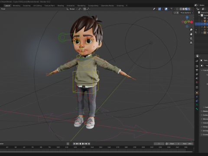The image size is (208, 156).
Task: Open the shading options dropdown arrow
Action: click(x=192, y=9)
